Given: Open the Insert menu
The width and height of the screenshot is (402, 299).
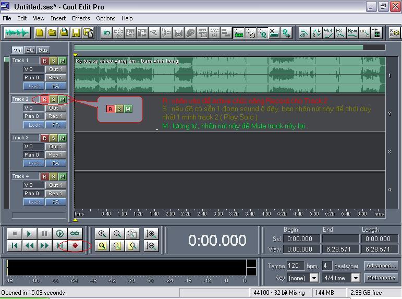Looking at the screenshot, I should (58, 18).
